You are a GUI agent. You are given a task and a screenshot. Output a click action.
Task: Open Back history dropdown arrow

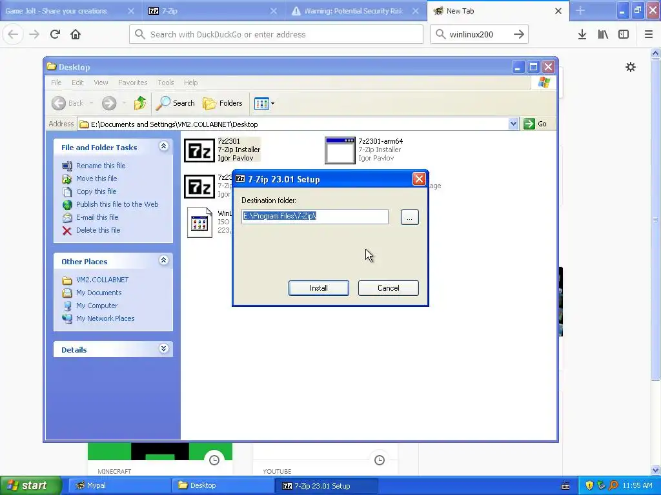click(92, 103)
